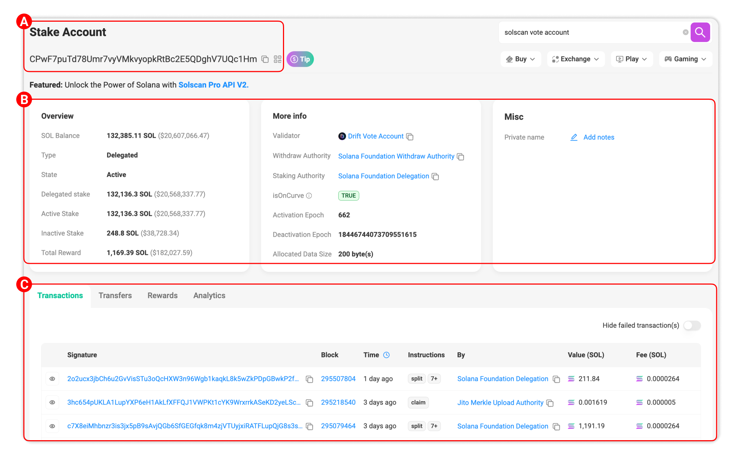Click the split tag in block 295507804 row

coord(417,379)
